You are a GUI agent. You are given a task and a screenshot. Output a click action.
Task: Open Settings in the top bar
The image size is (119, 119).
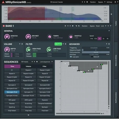coord(109,2)
